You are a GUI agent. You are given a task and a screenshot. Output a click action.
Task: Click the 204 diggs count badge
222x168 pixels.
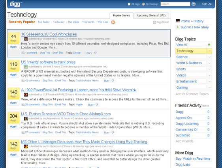(x=13, y=118)
